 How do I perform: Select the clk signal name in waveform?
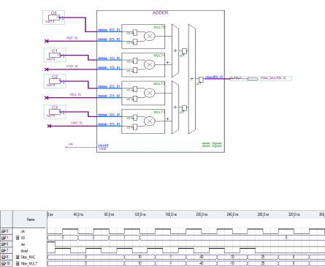(23, 231)
